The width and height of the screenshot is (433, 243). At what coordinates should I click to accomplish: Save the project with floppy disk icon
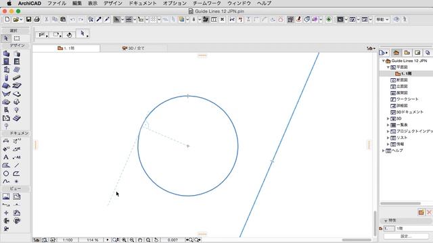28,20
